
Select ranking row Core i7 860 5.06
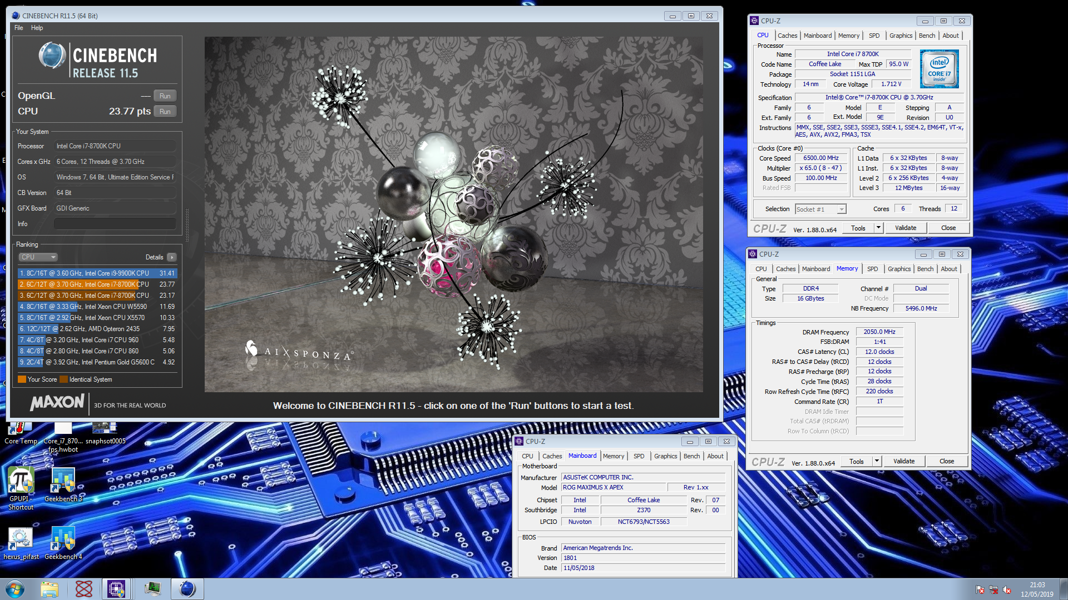point(97,351)
